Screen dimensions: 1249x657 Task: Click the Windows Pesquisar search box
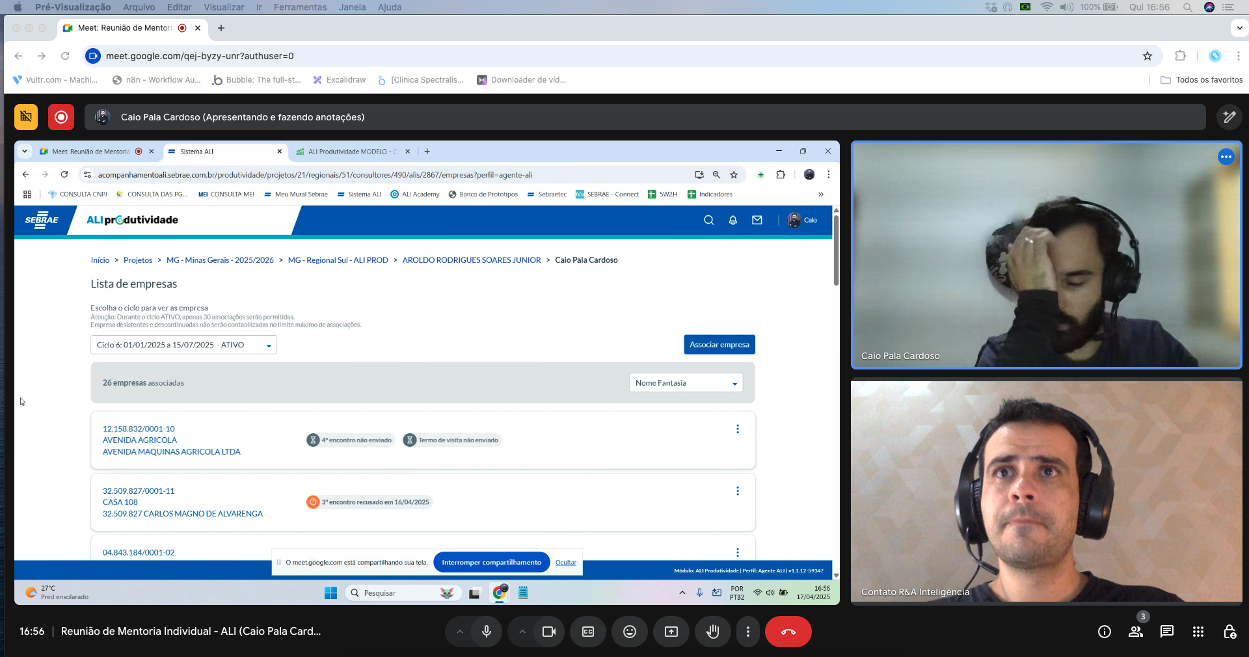pos(403,593)
